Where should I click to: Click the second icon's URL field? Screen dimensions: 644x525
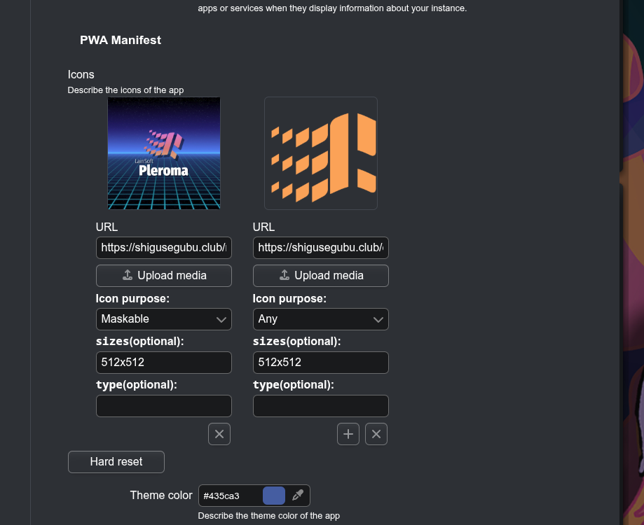321,248
